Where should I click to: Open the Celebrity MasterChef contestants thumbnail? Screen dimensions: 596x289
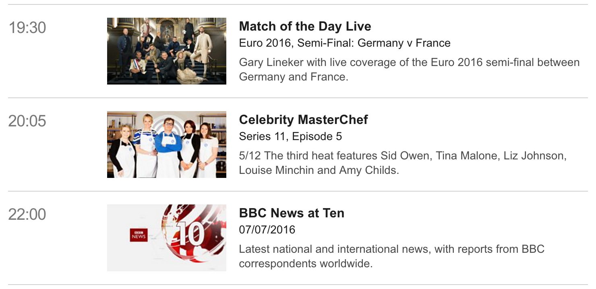(x=166, y=144)
